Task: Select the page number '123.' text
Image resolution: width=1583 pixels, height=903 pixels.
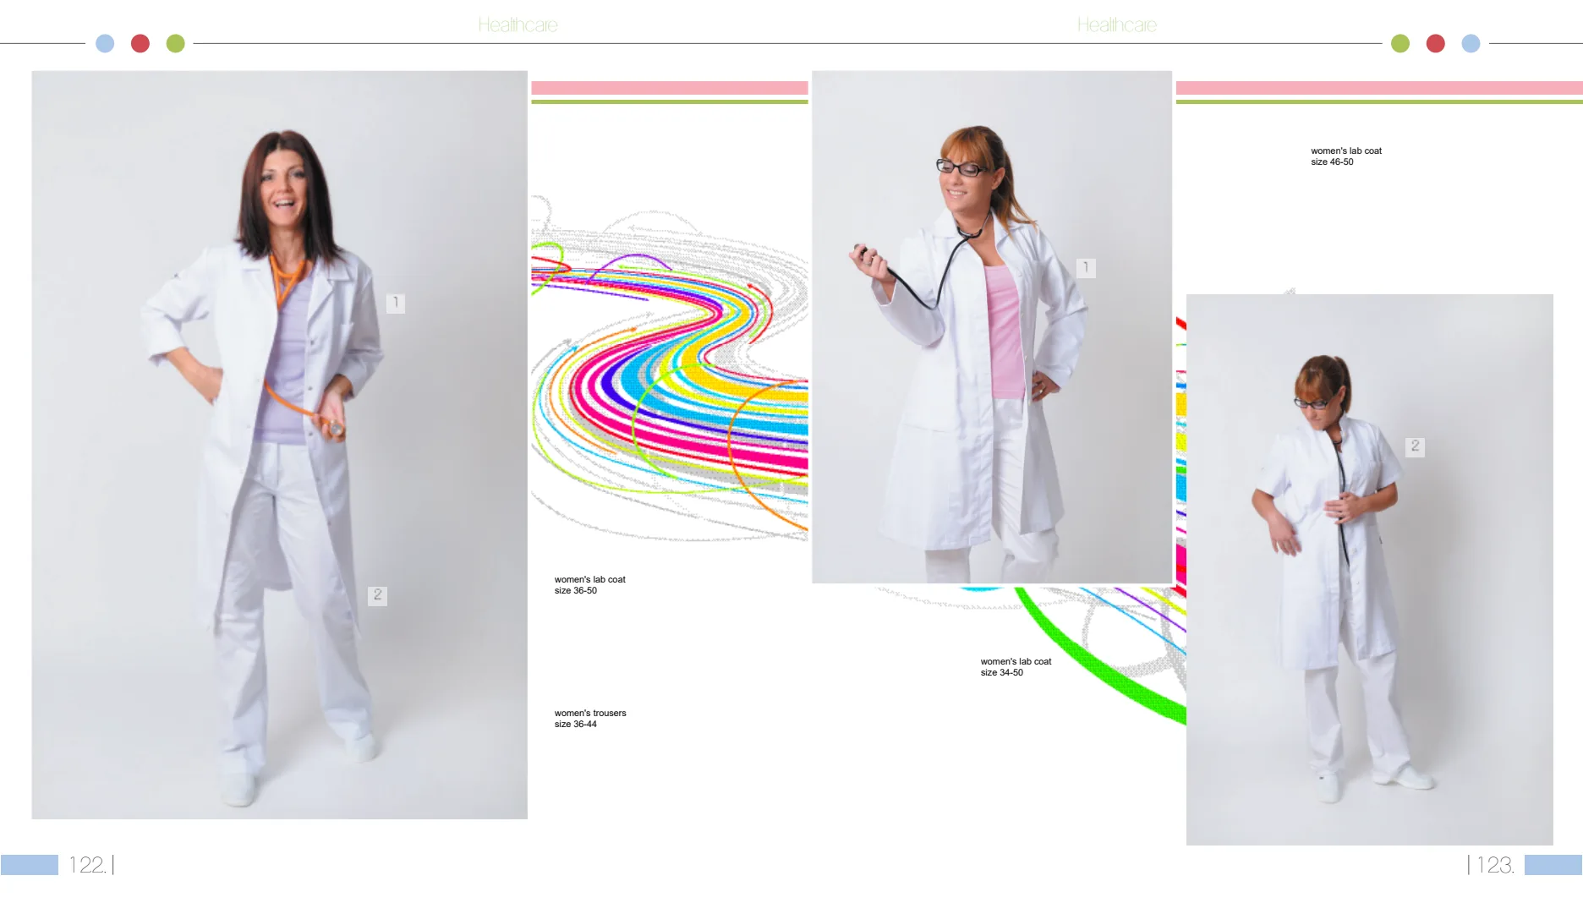Action: click(1495, 865)
